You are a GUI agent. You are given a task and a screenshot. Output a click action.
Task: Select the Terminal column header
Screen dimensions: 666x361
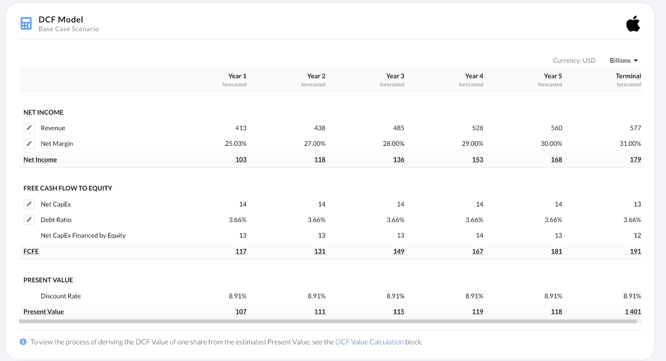(628, 76)
